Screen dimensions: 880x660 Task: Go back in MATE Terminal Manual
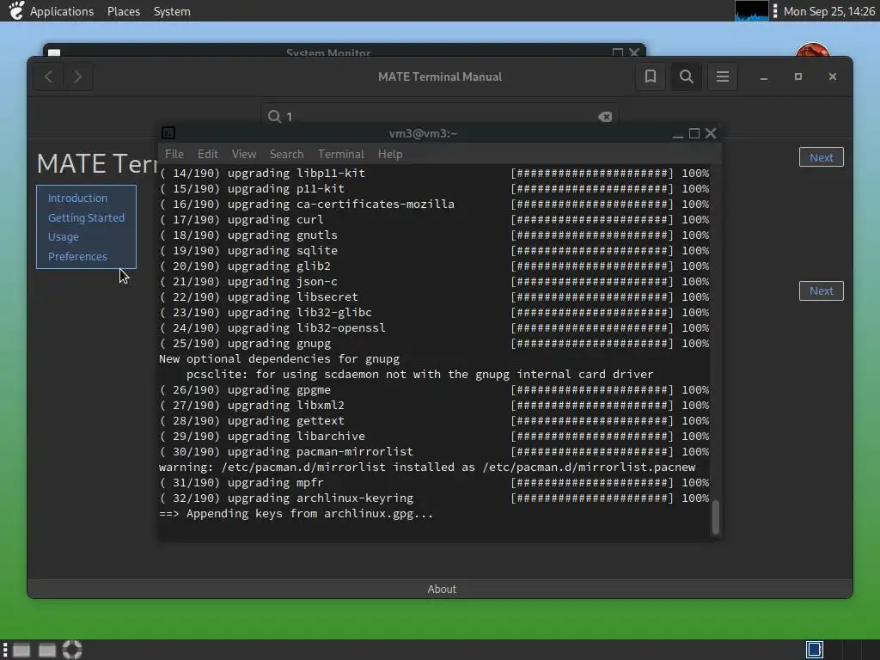(x=49, y=76)
